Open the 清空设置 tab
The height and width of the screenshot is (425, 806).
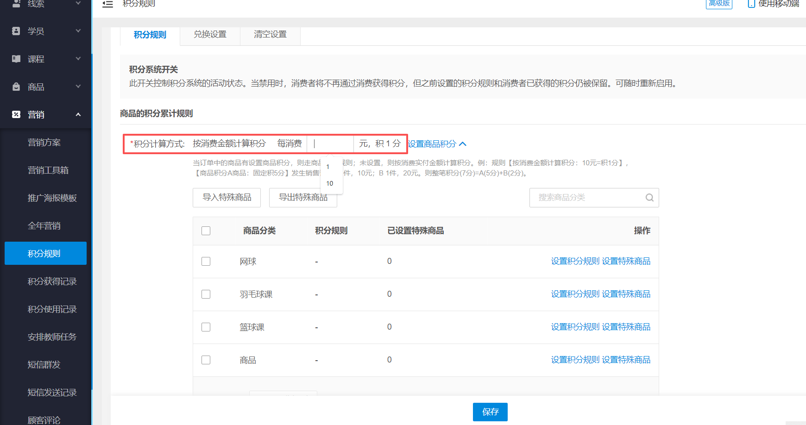[270, 34]
